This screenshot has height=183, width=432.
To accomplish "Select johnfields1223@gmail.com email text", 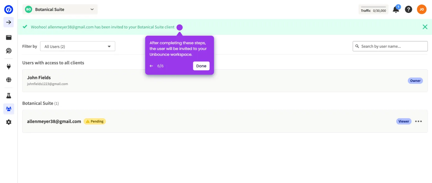I will 47,84.
